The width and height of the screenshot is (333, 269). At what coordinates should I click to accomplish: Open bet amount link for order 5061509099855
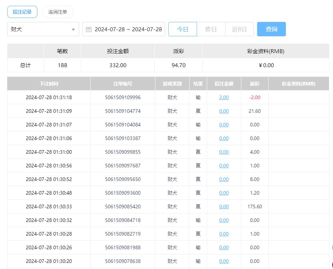pos(224,152)
